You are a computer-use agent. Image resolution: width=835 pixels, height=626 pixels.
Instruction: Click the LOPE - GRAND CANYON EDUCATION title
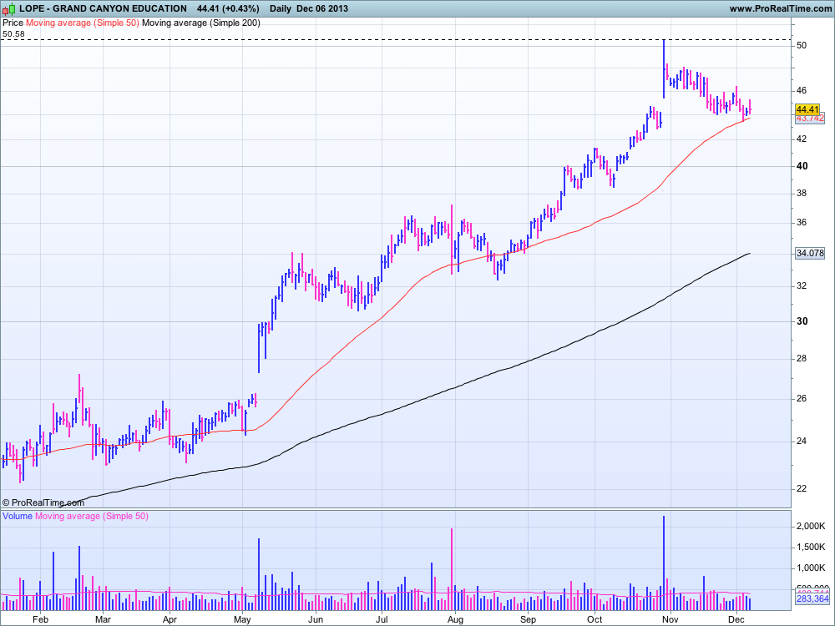103,8
